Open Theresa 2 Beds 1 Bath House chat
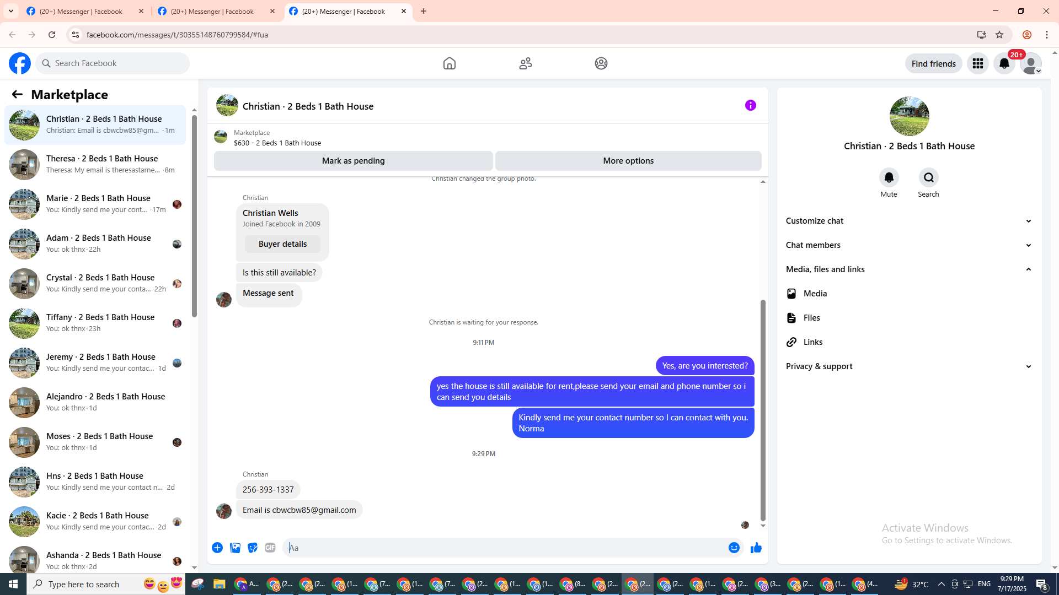The width and height of the screenshot is (1059, 595). tap(95, 165)
